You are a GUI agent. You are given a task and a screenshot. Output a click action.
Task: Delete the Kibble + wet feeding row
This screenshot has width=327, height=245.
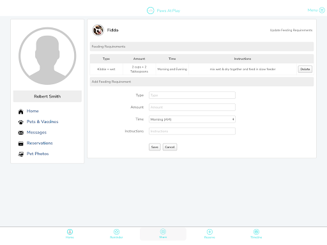[x=305, y=69]
